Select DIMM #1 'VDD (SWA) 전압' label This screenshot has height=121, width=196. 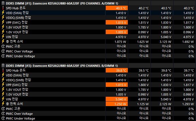click(17, 13)
